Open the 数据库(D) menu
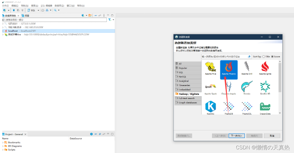The height and width of the screenshot is (153, 294). (59, 6)
